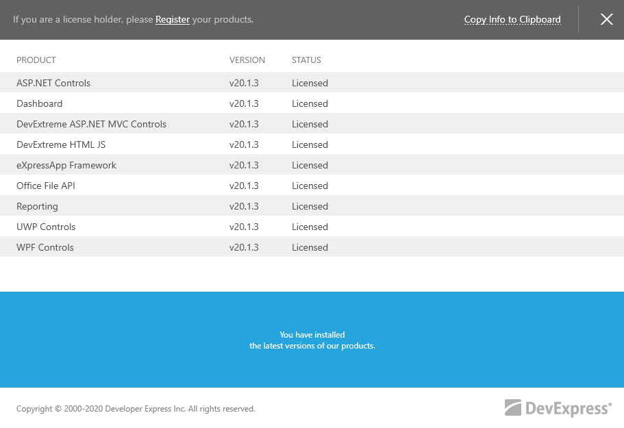The height and width of the screenshot is (428, 624).
Task: Click version in the WPF Controls row
Action: click(244, 247)
